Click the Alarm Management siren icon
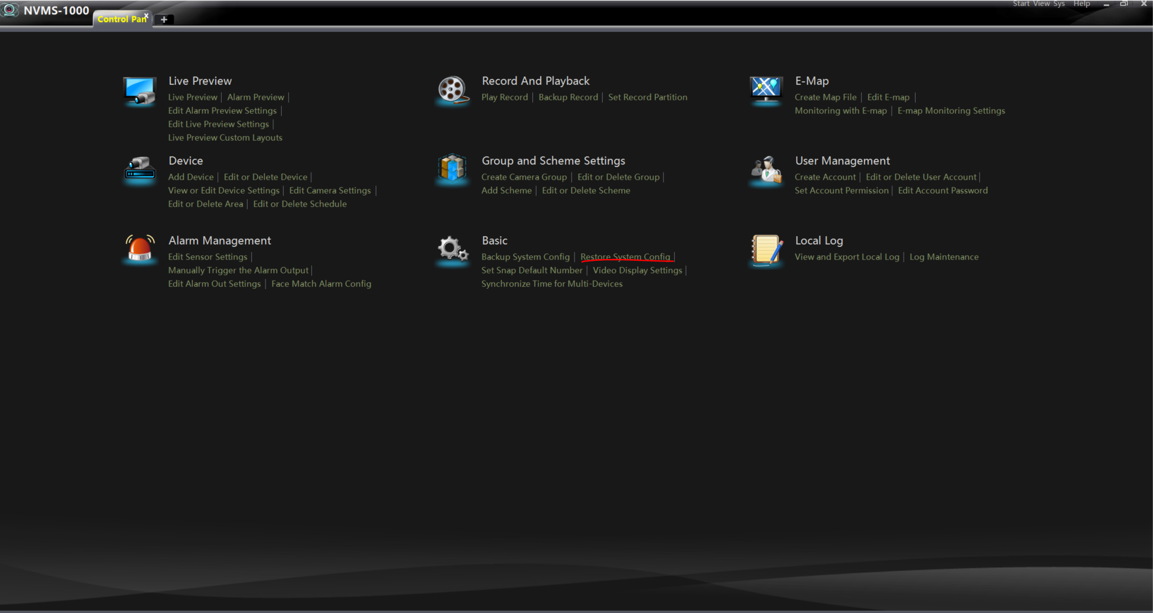 pos(139,249)
